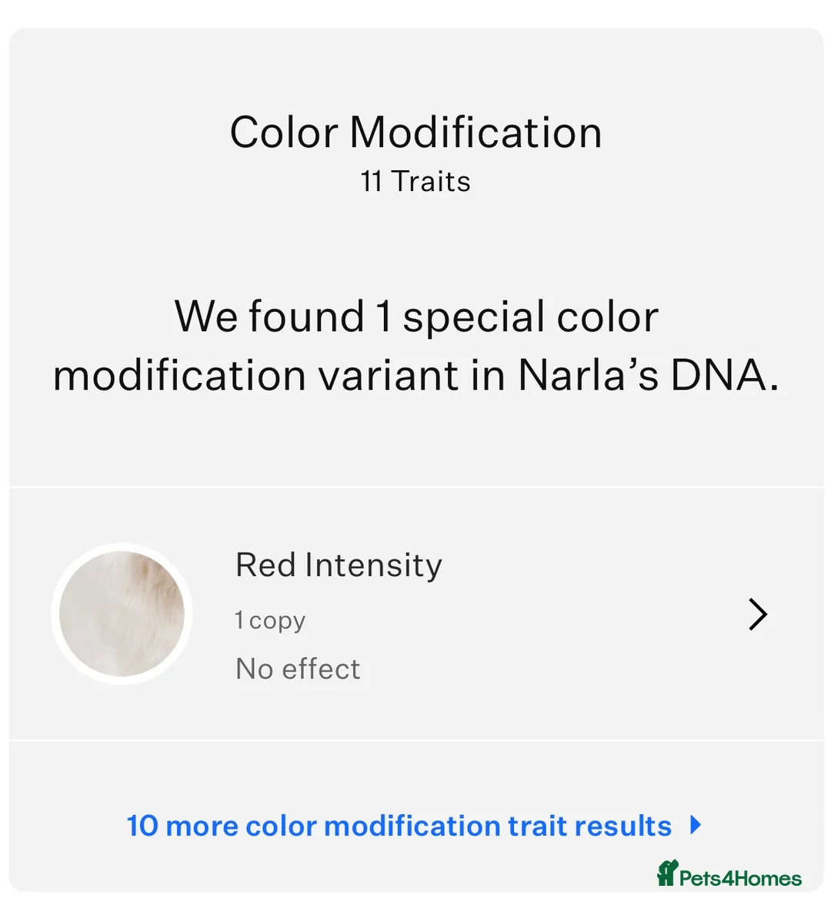Screen dimensions: 831x902
Task: Click the "11 Traits" subtitle
Action: (415, 182)
